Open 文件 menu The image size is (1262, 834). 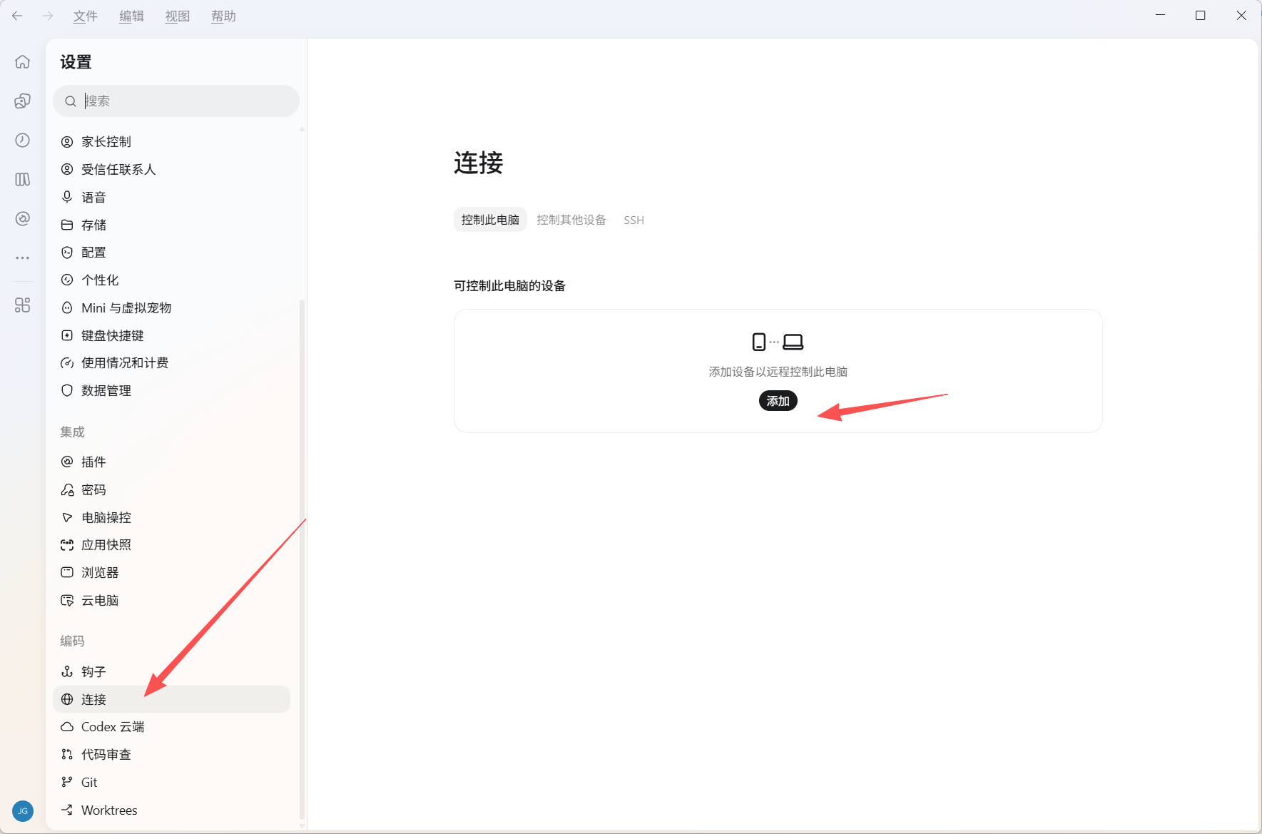(86, 16)
